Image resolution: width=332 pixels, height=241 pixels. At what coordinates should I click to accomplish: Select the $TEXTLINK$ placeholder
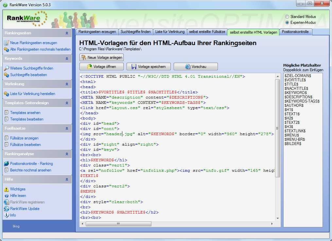pos(295,131)
